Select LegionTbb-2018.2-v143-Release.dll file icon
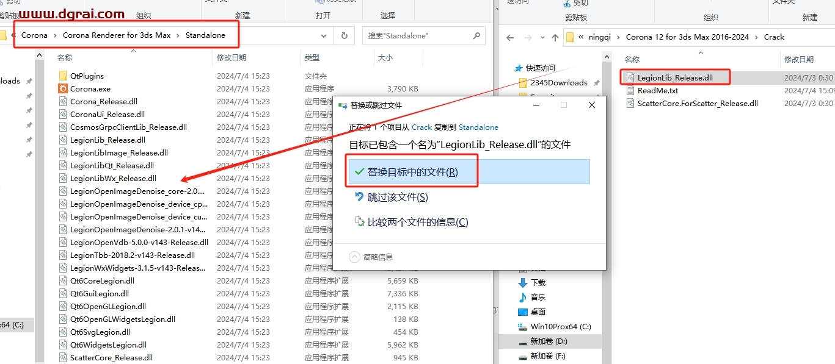Image resolution: width=835 pixels, height=364 pixels. pos(63,255)
